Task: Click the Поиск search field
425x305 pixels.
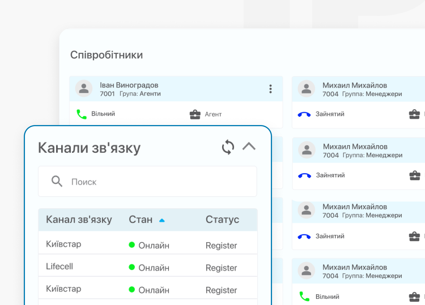Action: (x=159, y=182)
